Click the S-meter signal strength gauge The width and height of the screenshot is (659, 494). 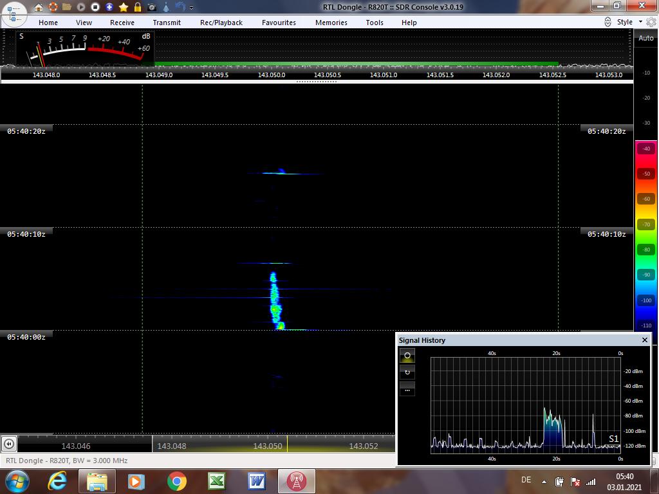click(x=84, y=48)
